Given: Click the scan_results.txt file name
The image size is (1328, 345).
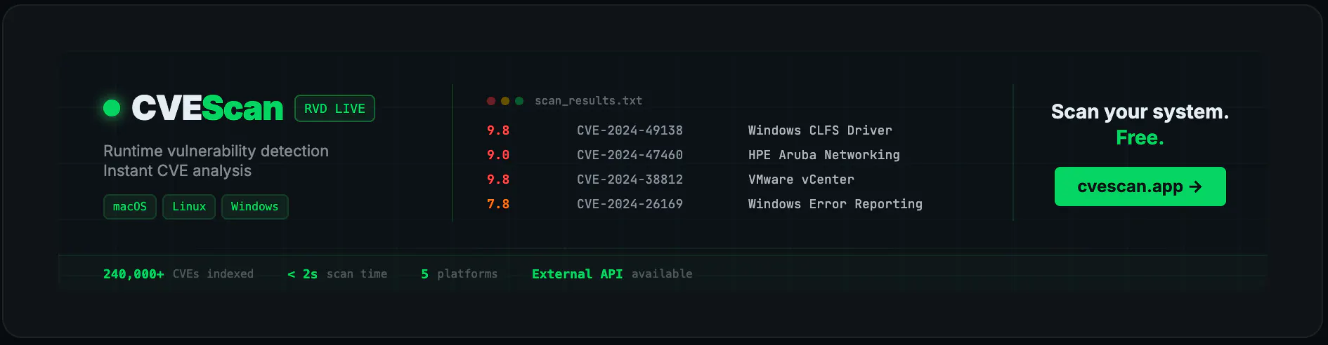Looking at the screenshot, I should 588,101.
